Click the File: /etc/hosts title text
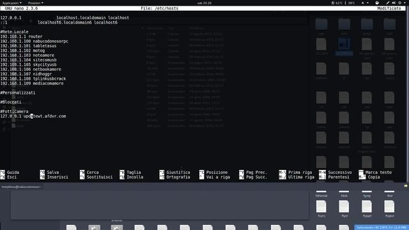Viewport: 409px width, 230px height. tap(159, 8)
